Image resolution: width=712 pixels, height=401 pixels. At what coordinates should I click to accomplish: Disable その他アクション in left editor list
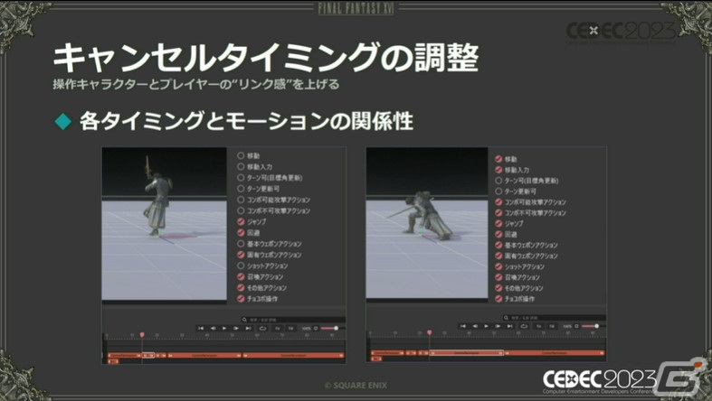(241, 287)
